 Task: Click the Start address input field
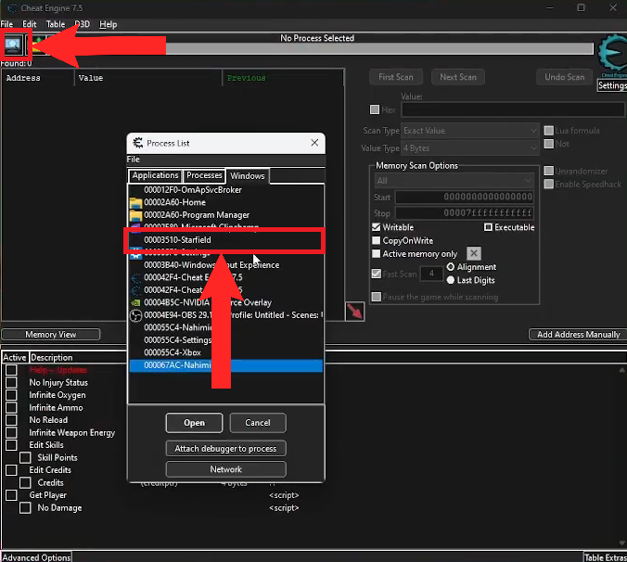coord(464,197)
